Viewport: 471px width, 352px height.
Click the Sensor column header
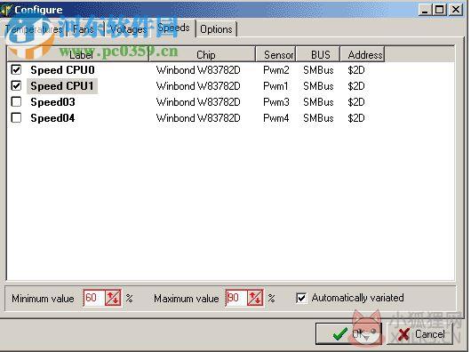point(275,54)
